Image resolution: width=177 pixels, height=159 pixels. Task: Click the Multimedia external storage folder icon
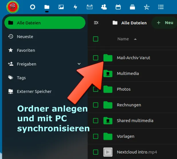click(x=108, y=73)
